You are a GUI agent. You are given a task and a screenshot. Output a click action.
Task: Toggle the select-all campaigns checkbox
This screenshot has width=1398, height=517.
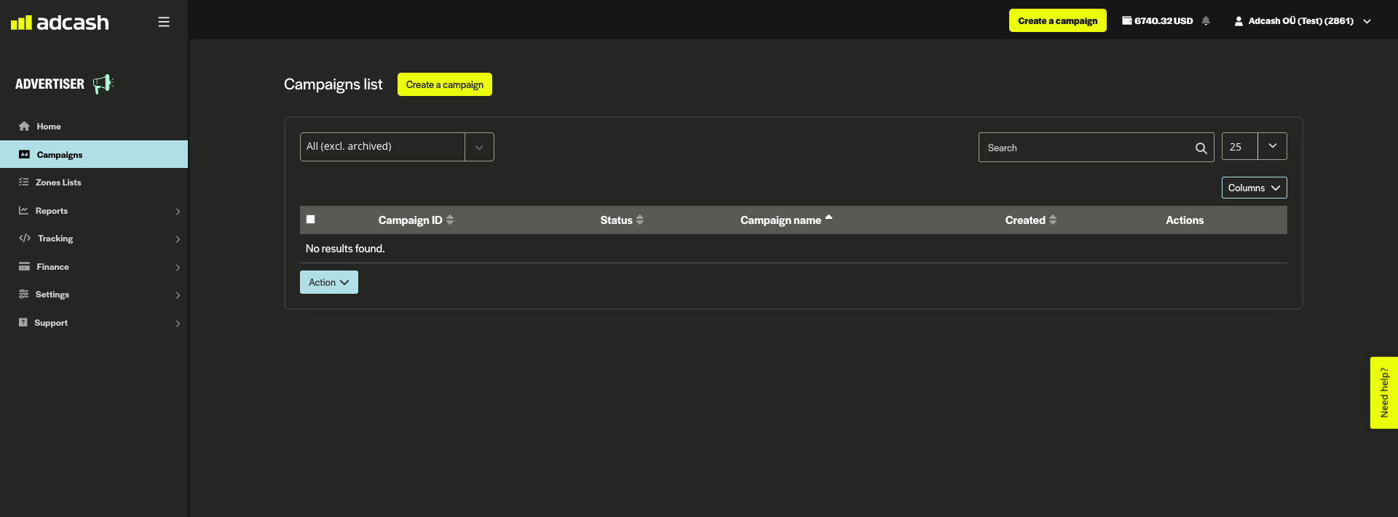tap(311, 219)
